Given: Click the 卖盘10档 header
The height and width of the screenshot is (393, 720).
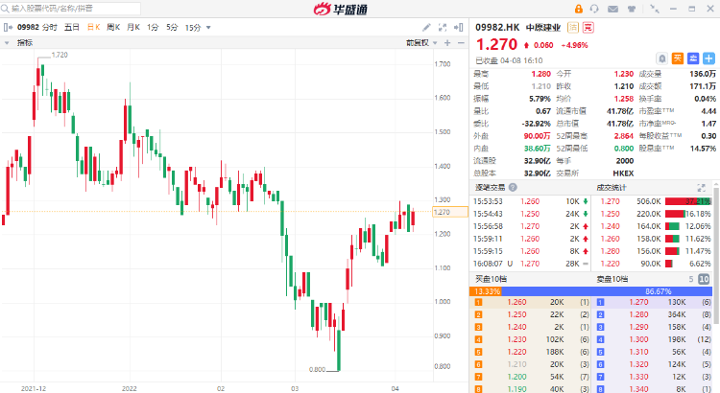Looking at the screenshot, I should (612, 279).
